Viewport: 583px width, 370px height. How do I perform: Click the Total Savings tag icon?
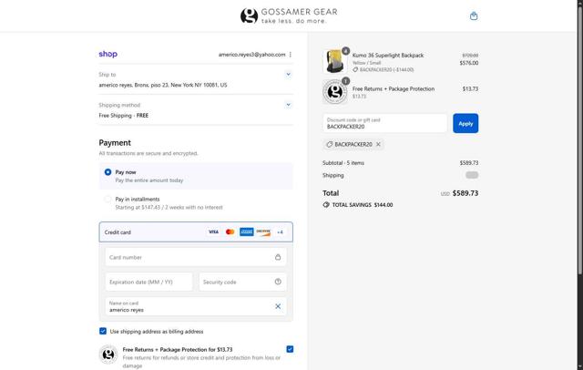326,205
